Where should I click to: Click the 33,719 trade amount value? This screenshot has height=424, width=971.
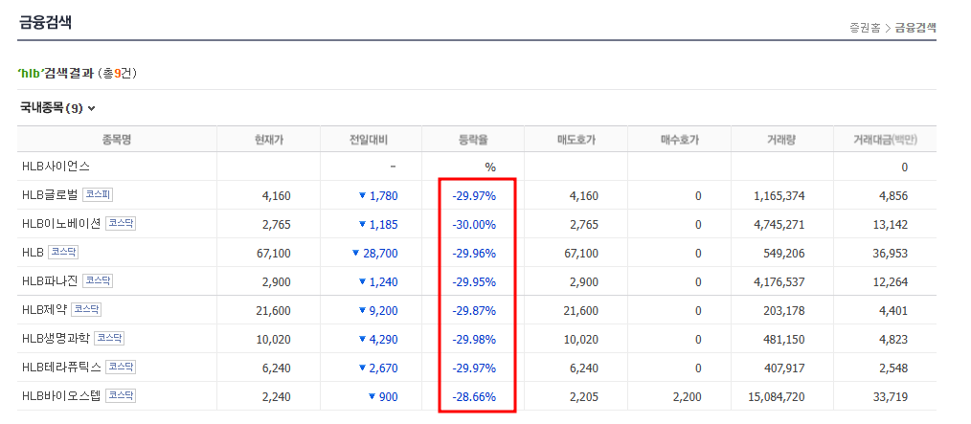tap(891, 397)
